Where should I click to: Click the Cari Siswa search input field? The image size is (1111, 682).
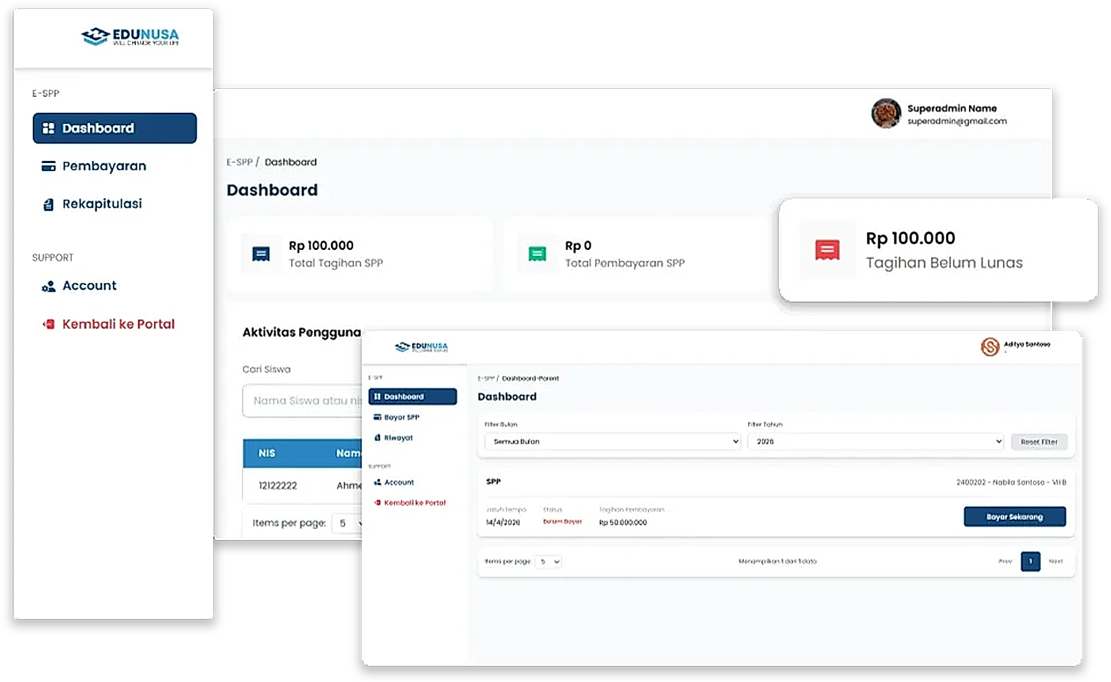tap(304, 401)
